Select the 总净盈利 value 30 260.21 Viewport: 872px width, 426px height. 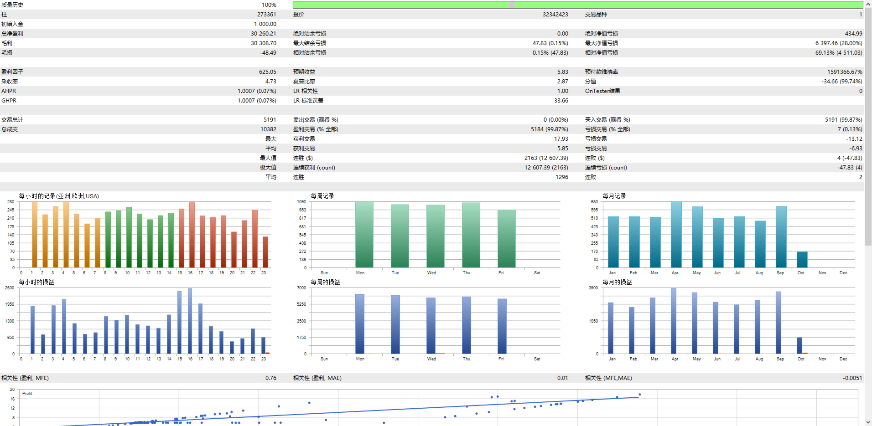pyautogui.click(x=263, y=34)
